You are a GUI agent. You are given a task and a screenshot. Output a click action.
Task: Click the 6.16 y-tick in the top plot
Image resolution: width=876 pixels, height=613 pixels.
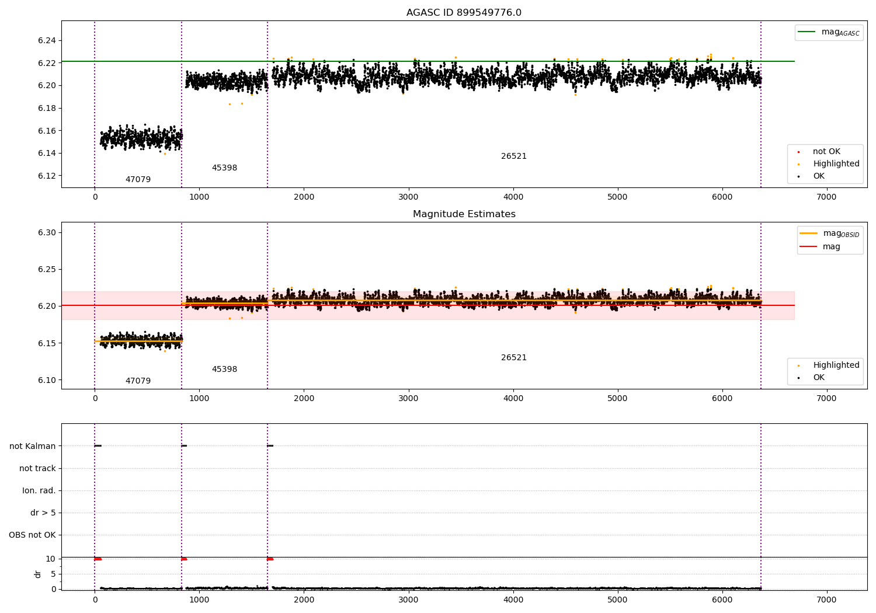tap(47, 131)
